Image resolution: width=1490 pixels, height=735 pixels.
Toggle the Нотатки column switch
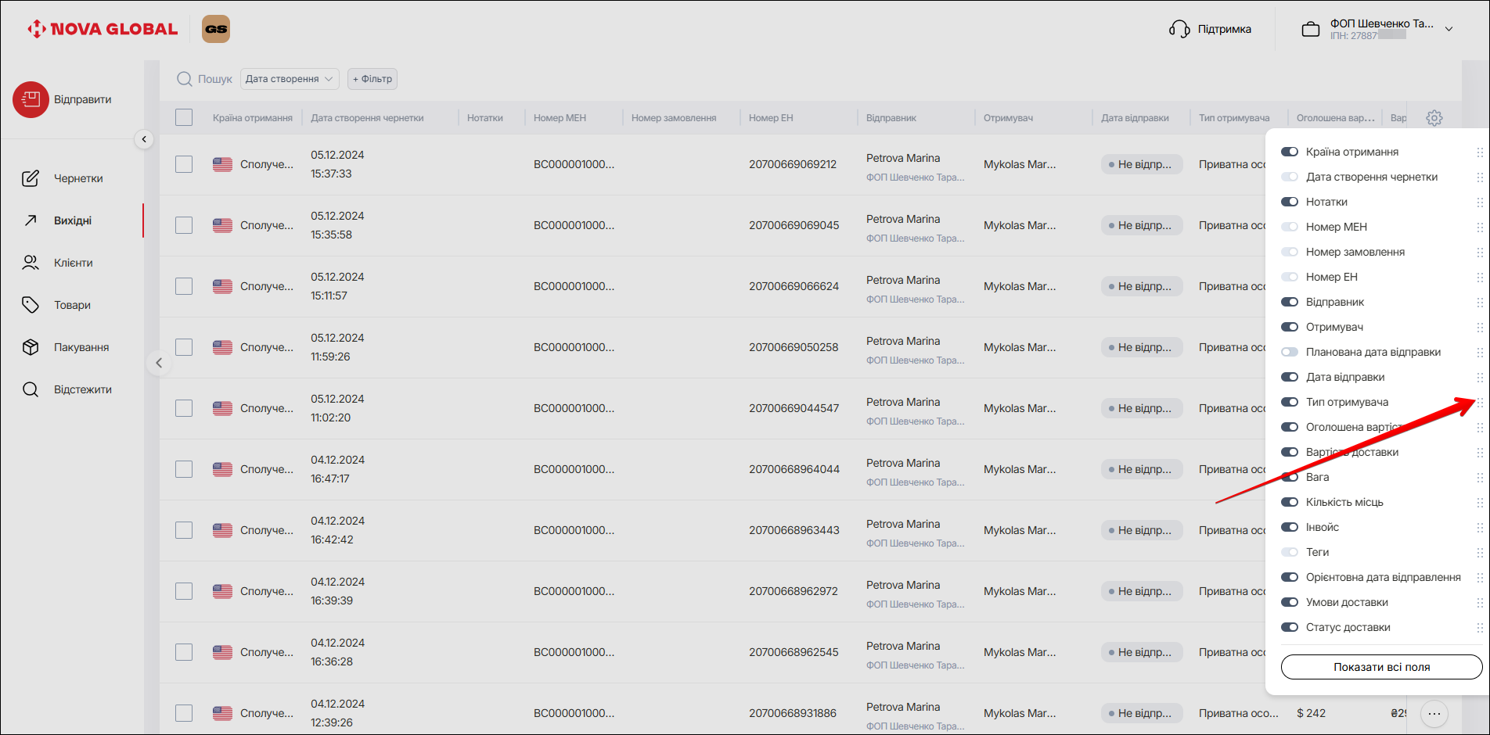click(x=1289, y=202)
